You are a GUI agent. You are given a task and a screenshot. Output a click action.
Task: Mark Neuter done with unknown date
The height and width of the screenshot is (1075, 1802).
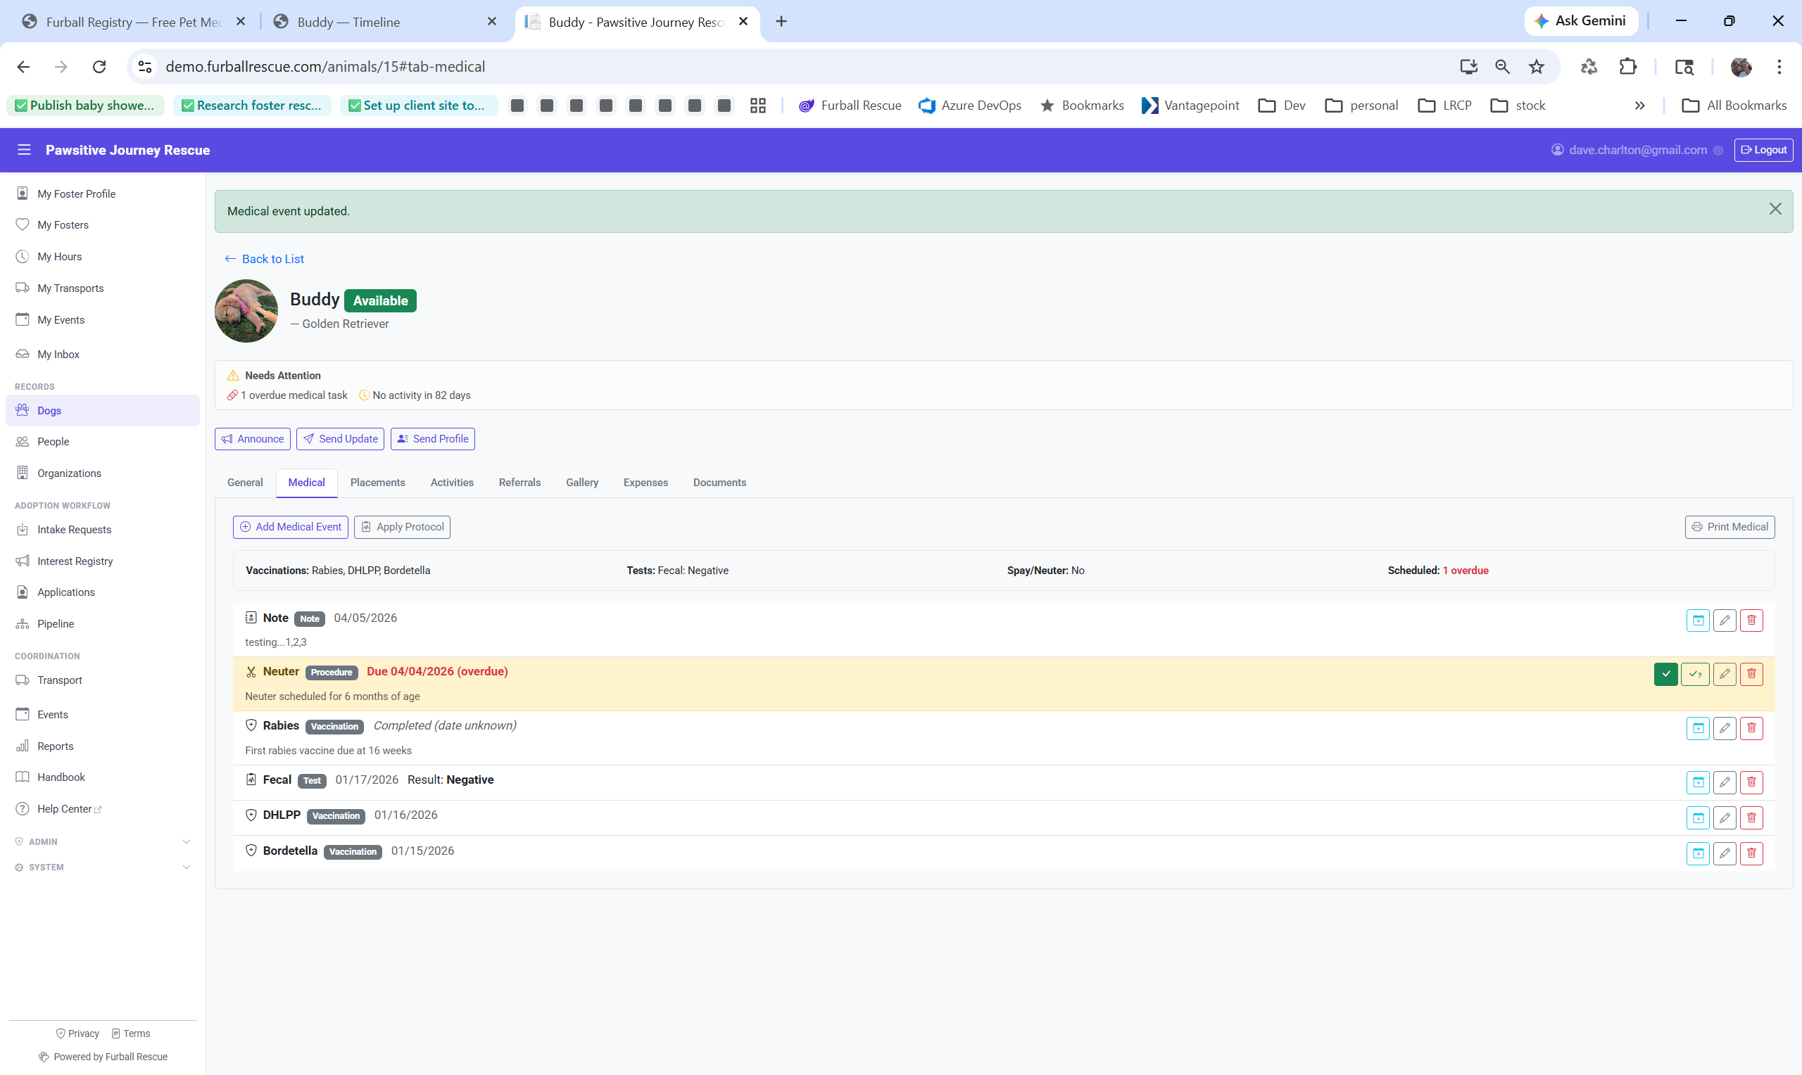pos(1695,674)
